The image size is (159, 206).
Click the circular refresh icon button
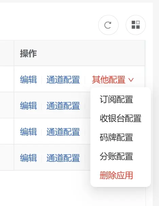[108, 25]
